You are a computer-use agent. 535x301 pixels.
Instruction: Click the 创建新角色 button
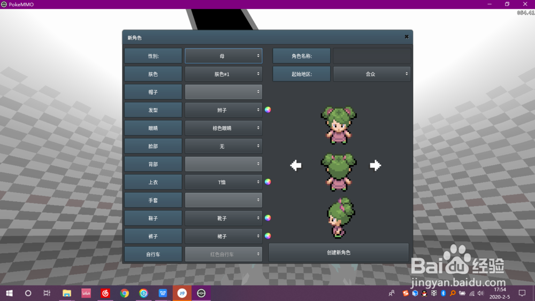[x=339, y=252]
